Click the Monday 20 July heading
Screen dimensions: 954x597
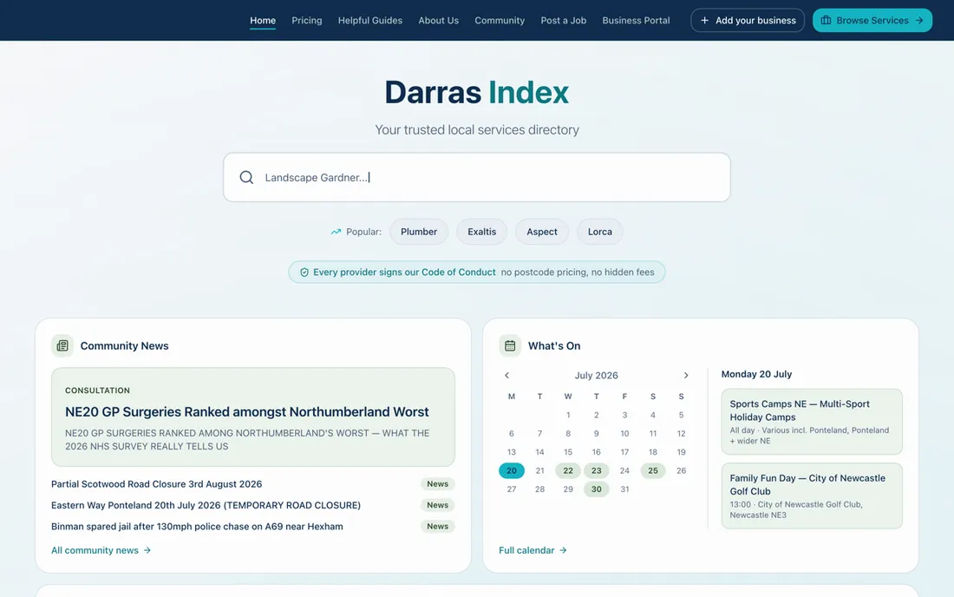[756, 374]
